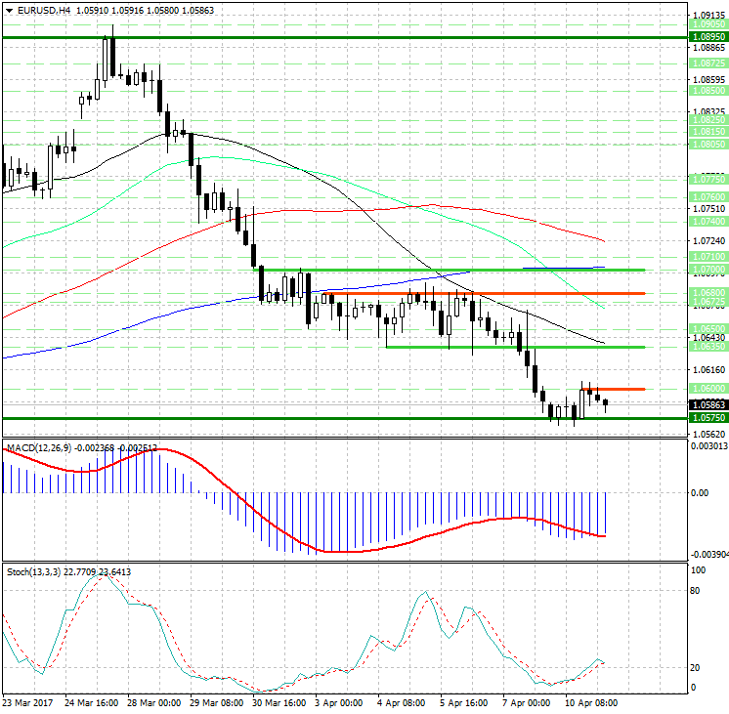Select the MACD(12,26,9) indicator label
Screen dimensions: 729x714
pos(39,448)
